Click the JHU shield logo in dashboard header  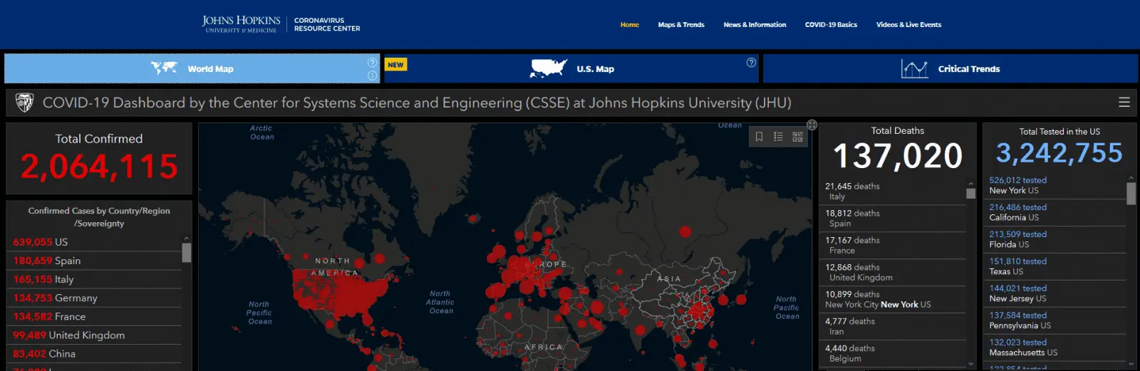24,103
